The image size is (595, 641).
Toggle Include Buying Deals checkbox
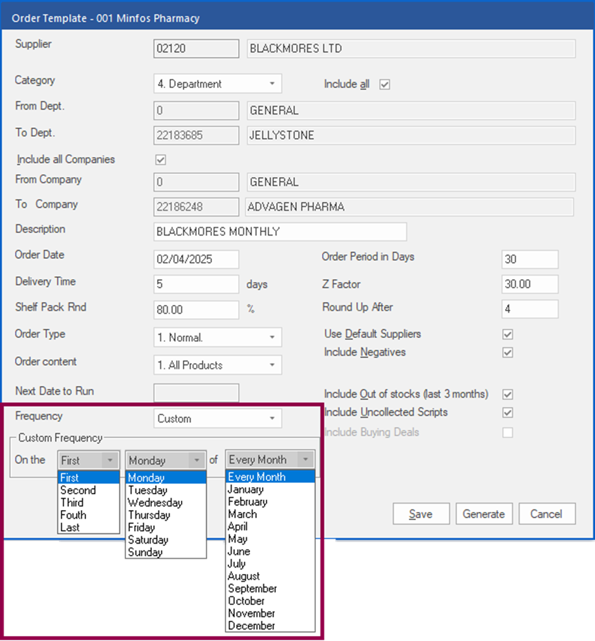[508, 432]
